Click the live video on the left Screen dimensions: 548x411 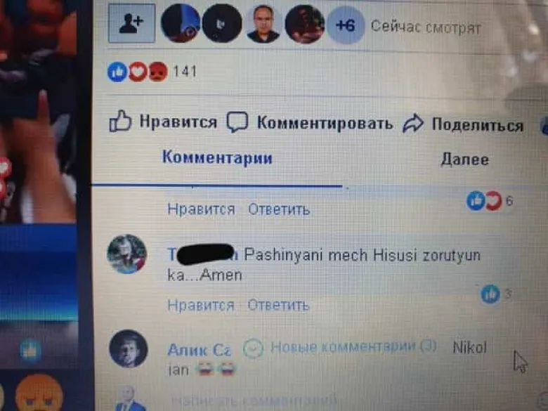pyautogui.click(x=39, y=112)
